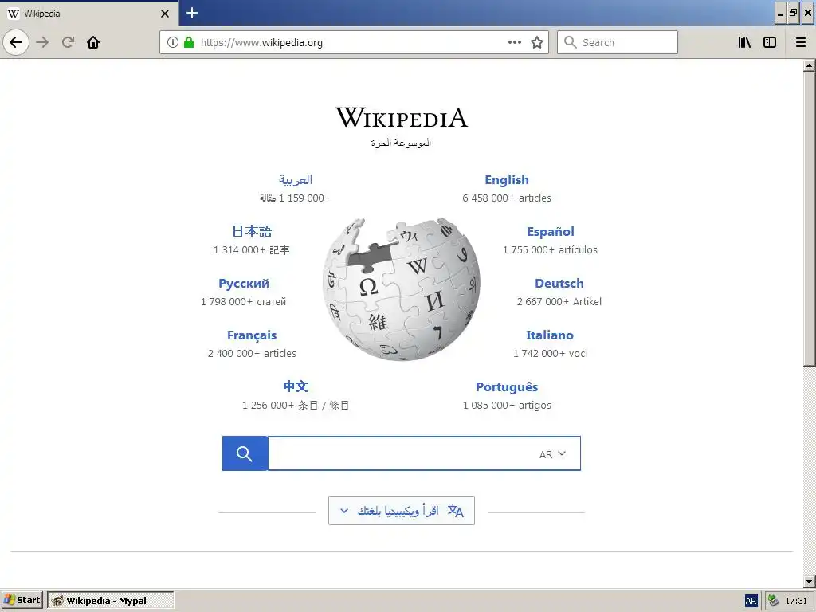The height and width of the screenshot is (612, 816).
Task: Open the Français Wikipedia link
Action: (251, 335)
